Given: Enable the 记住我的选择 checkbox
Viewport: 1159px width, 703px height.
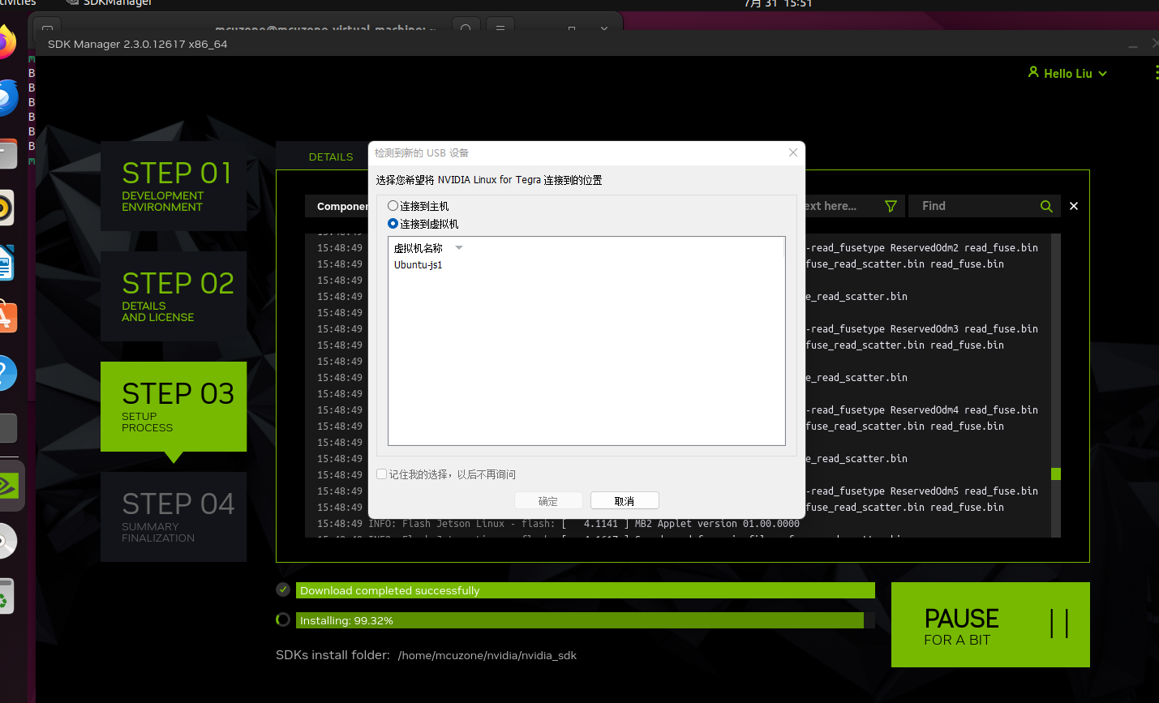Looking at the screenshot, I should click(x=382, y=474).
